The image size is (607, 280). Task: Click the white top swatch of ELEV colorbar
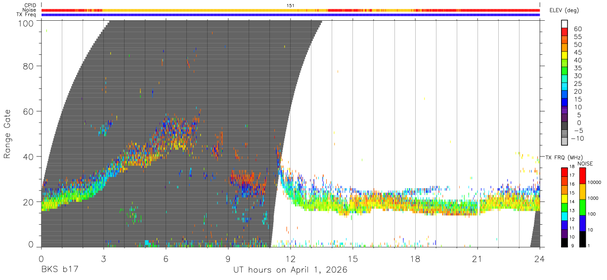564,24
